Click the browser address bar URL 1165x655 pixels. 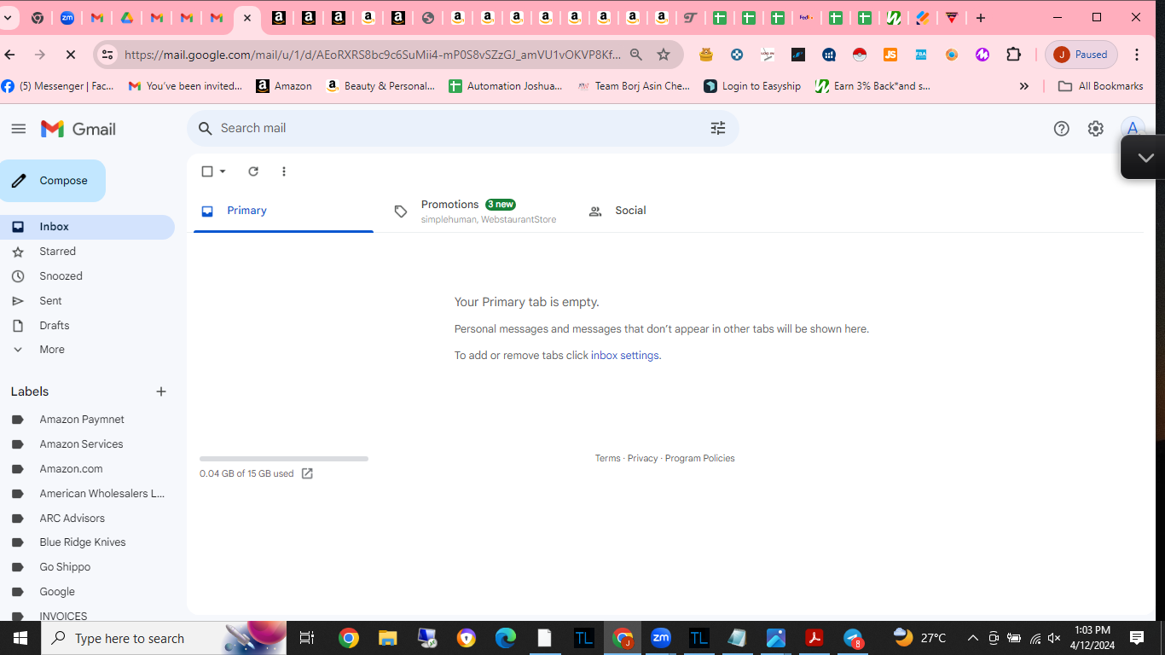373,55
